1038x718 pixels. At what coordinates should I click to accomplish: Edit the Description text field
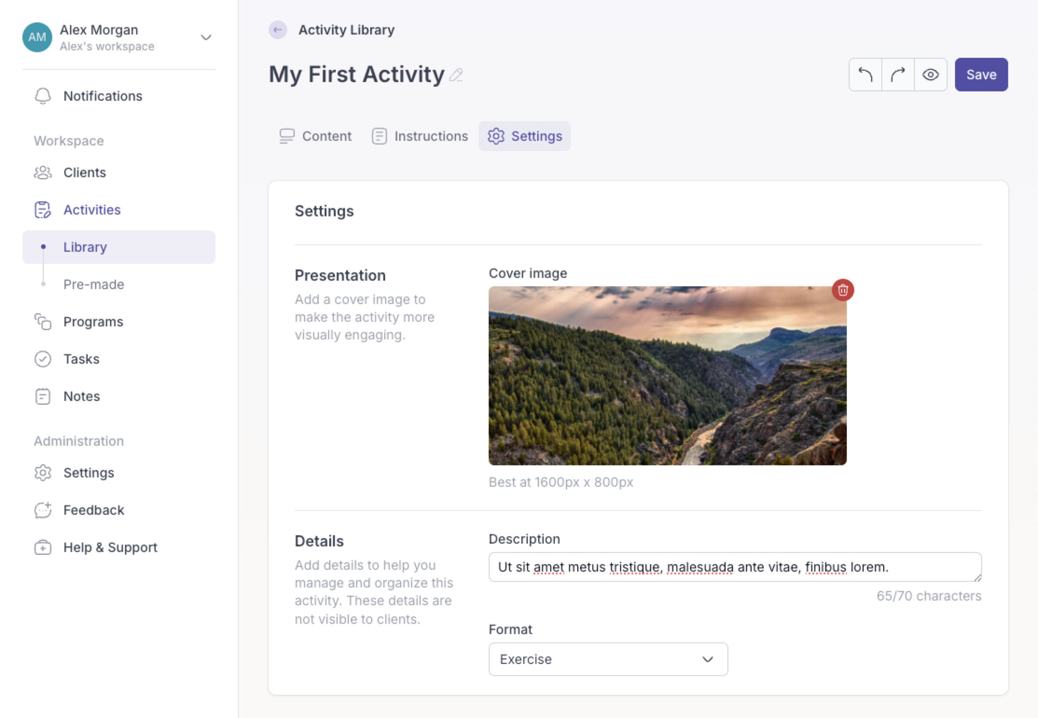click(x=735, y=567)
